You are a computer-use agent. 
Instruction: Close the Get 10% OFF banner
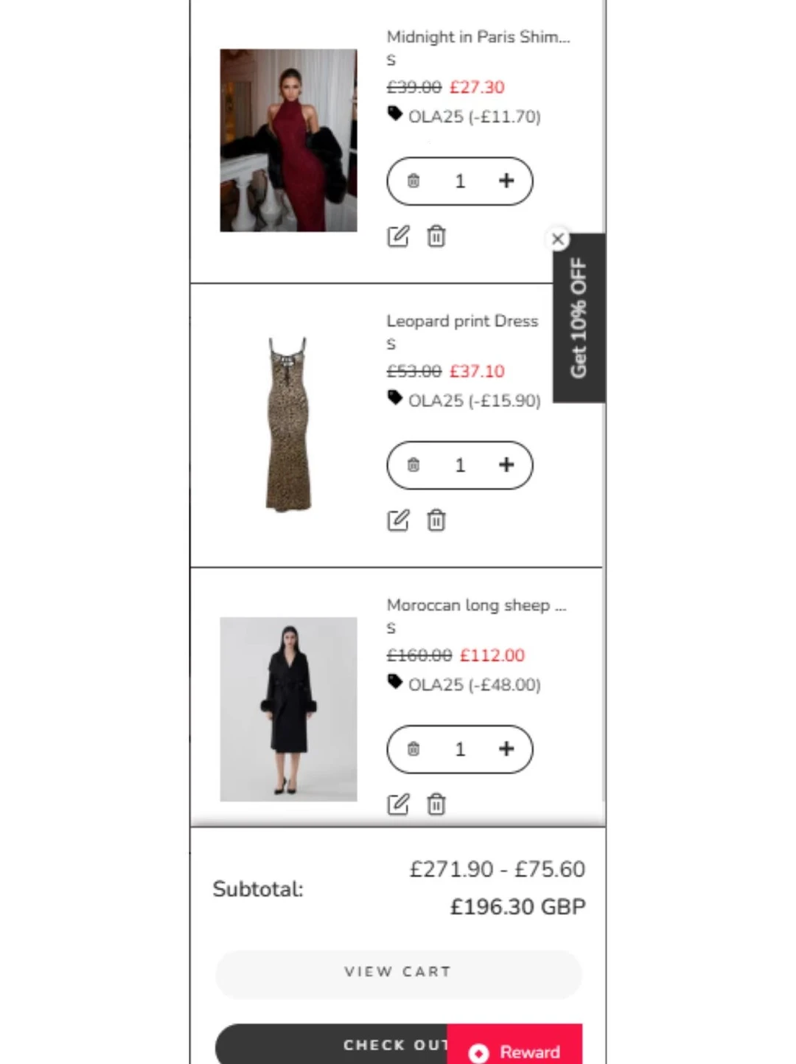point(558,239)
